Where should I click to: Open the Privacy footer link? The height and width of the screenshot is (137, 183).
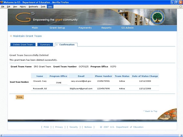(x=59, y=127)
